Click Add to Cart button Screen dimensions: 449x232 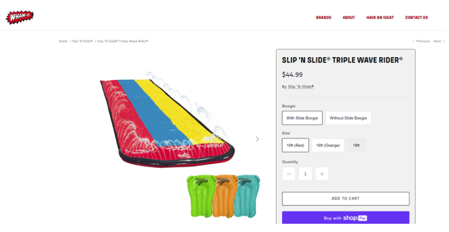pyautogui.click(x=346, y=198)
